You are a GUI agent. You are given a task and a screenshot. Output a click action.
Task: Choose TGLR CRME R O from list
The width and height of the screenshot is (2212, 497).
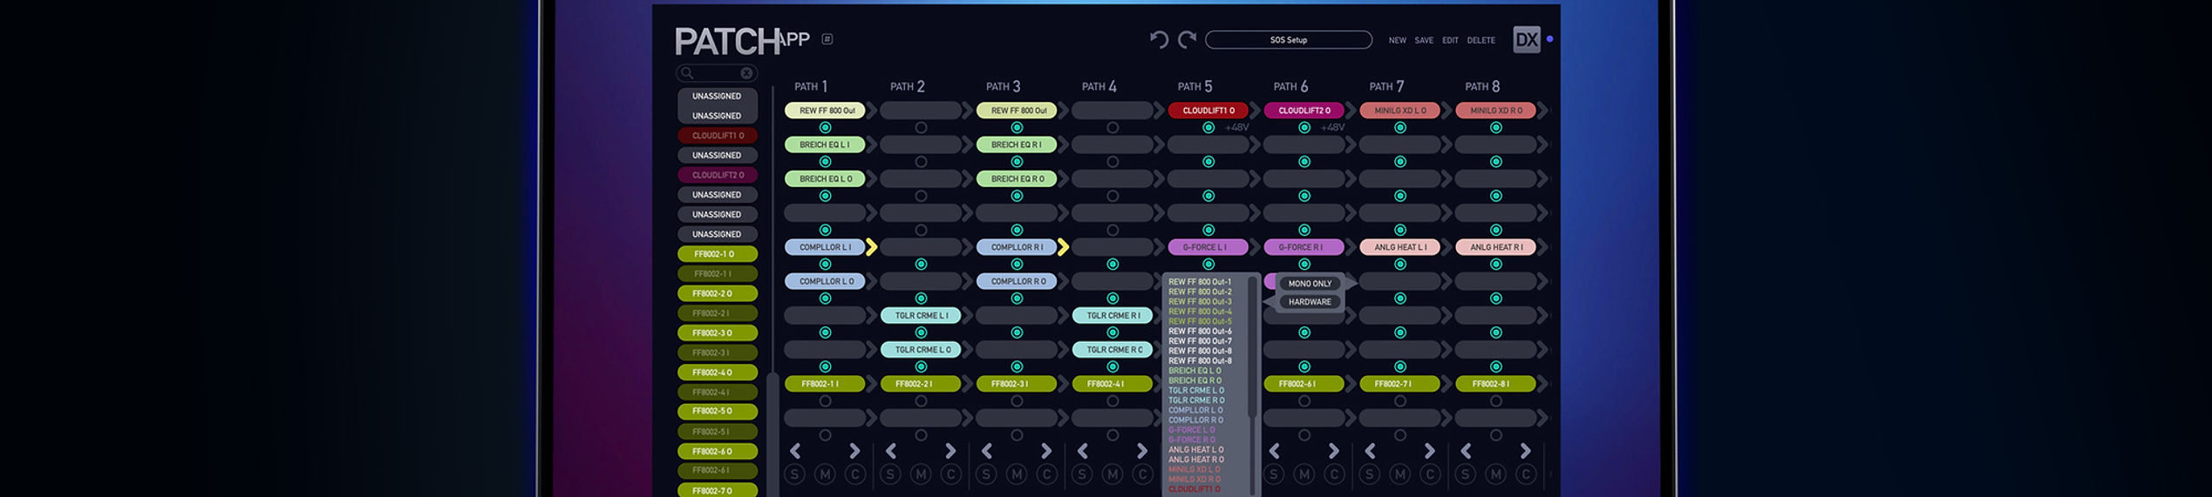(1196, 400)
